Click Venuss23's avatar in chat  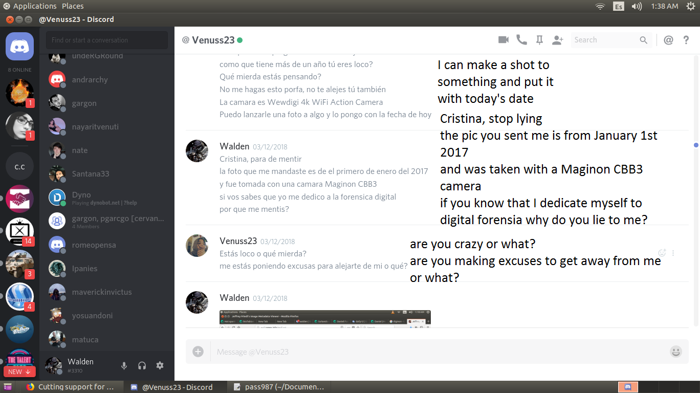tap(196, 246)
